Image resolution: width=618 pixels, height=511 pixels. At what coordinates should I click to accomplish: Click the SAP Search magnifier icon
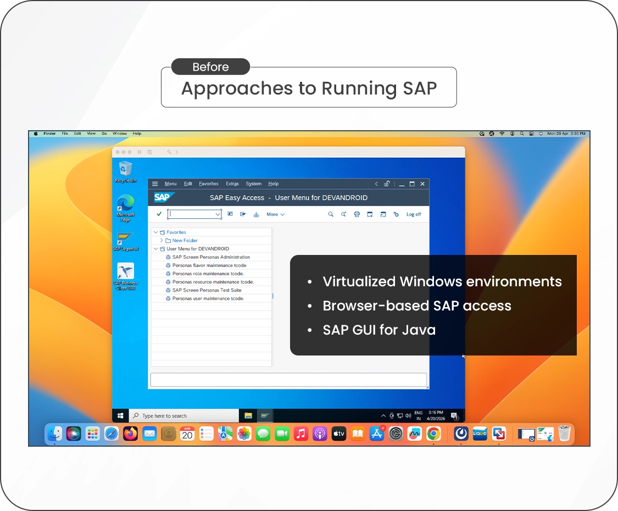click(331, 214)
